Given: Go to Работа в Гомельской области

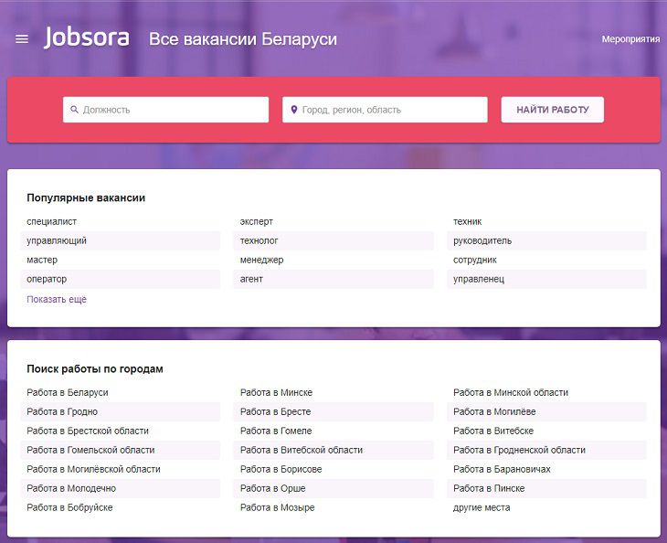Looking at the screenshot, I should tap(90, 450).
